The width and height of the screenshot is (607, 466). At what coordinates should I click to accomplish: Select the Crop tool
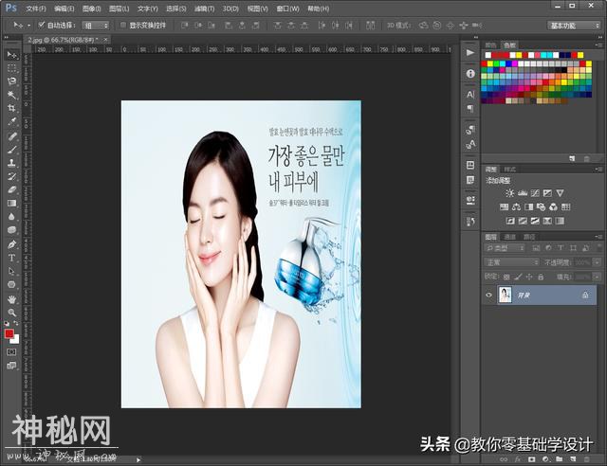[x=12, y=109]
